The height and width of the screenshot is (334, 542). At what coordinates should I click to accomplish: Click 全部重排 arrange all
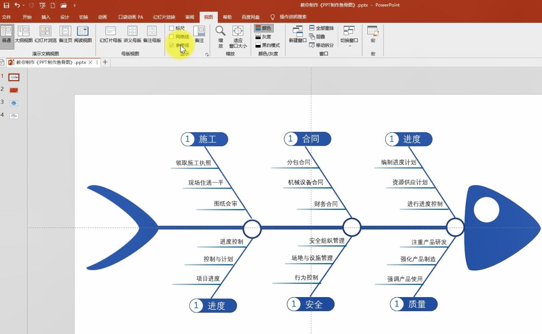321,28
